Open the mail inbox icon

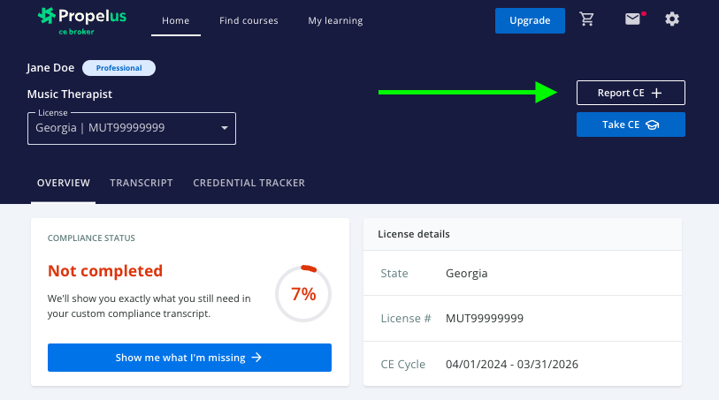tap(632, 19)
